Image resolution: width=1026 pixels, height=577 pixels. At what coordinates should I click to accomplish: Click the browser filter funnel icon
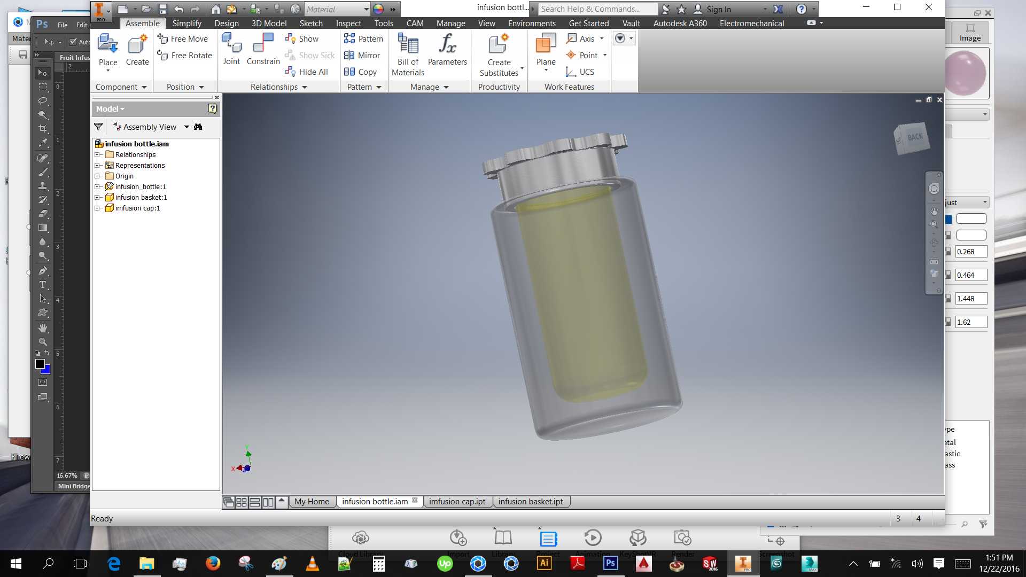(98, 127)
